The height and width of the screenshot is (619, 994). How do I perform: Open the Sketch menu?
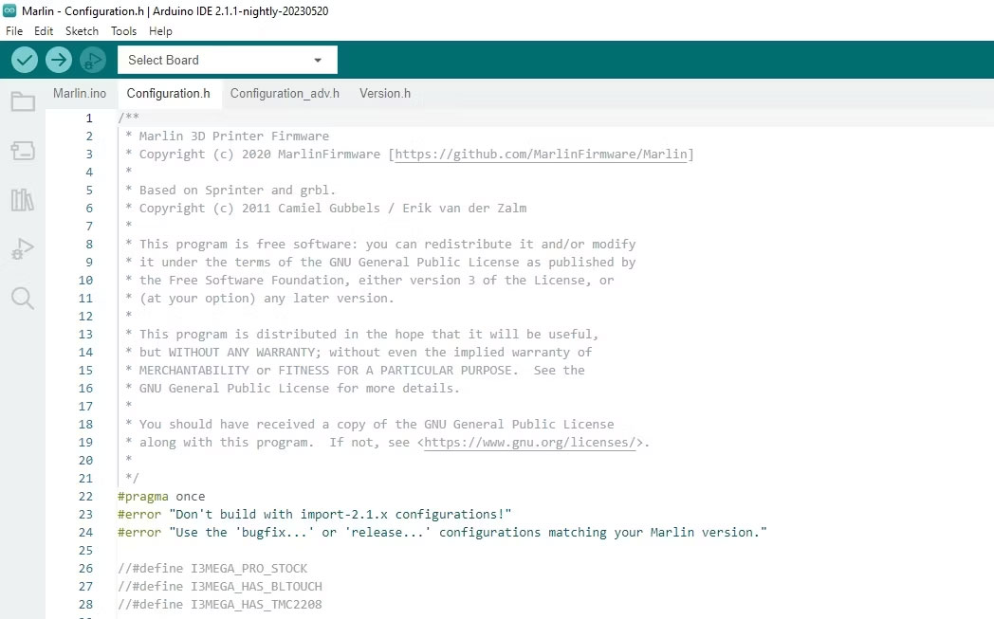[82, 31]
